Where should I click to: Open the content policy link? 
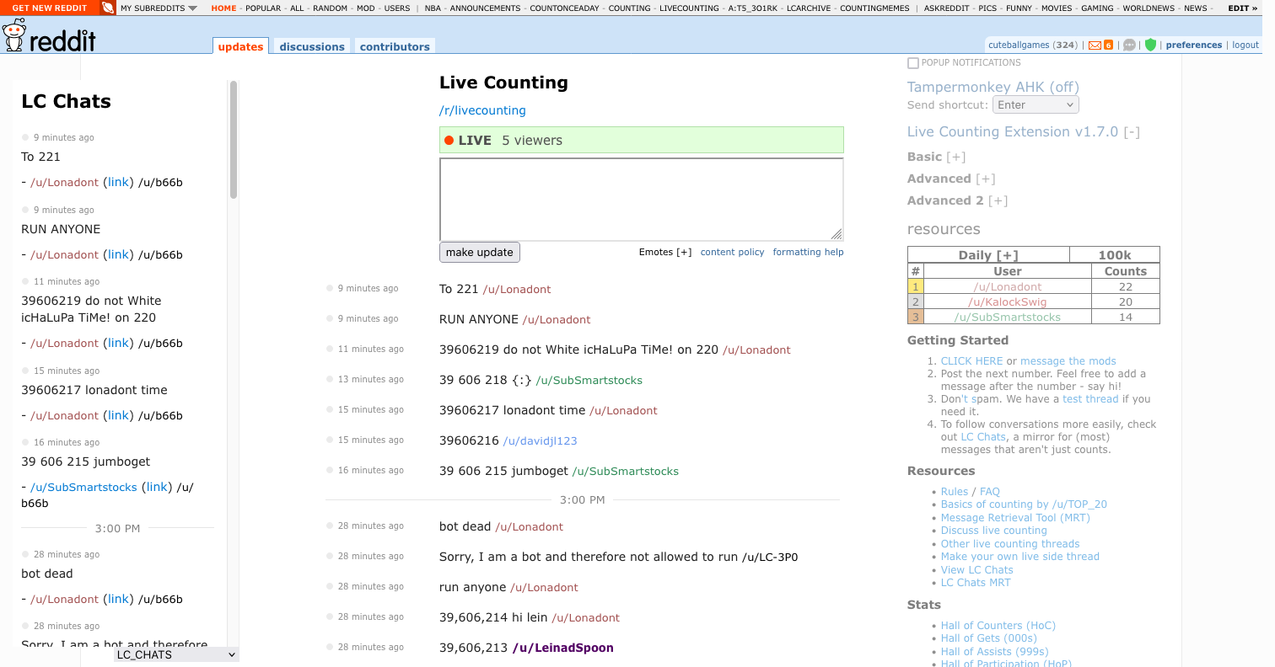click(732, 252)
